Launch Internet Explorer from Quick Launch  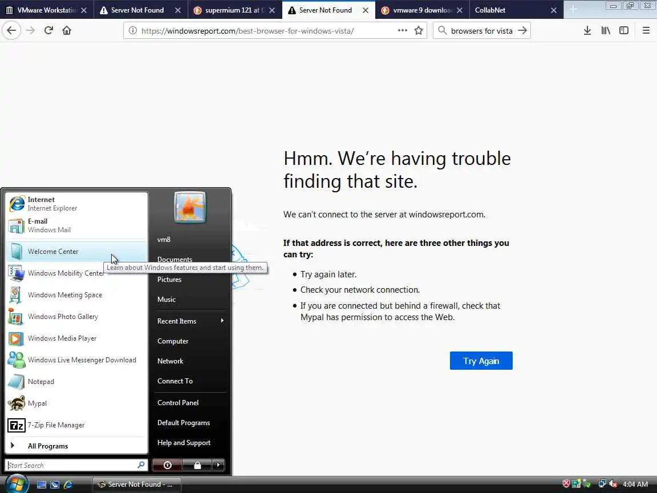click(68, 484)
